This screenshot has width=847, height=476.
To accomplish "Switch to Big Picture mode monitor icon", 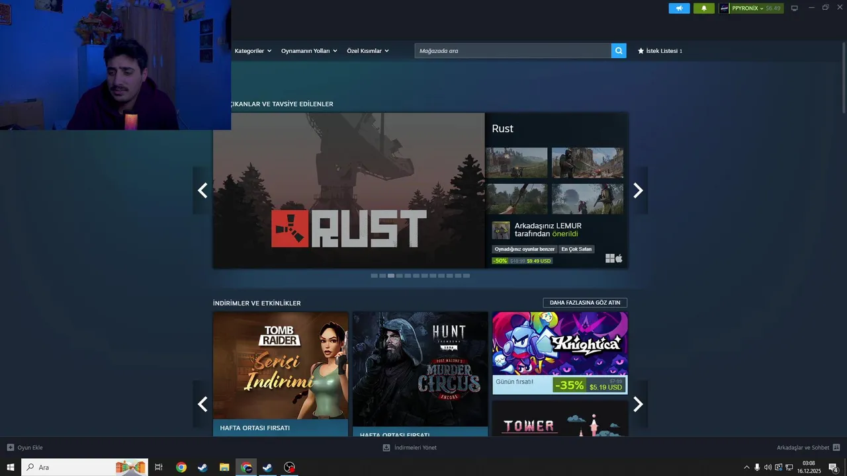I will (x=795, y=8).
